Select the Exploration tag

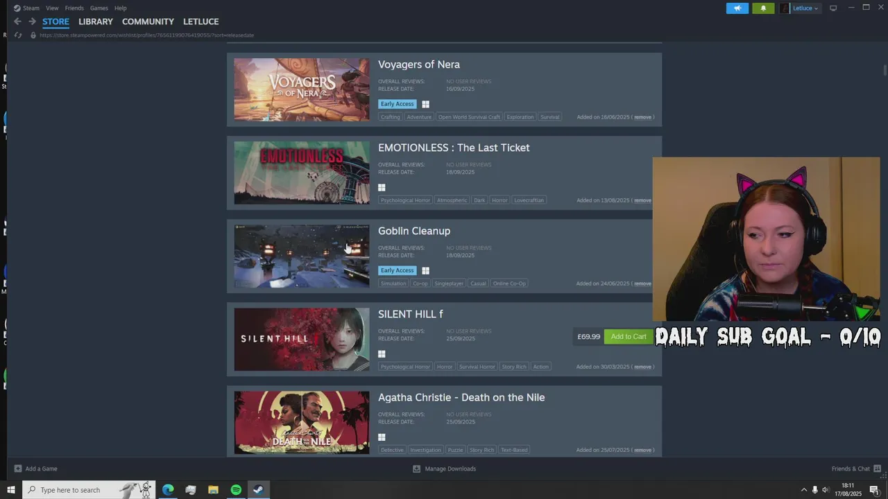[x=520, y=117]
